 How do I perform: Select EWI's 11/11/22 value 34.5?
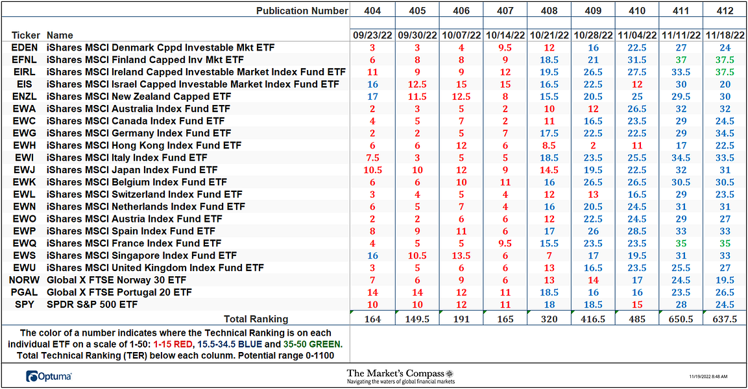tap(681, 158)
